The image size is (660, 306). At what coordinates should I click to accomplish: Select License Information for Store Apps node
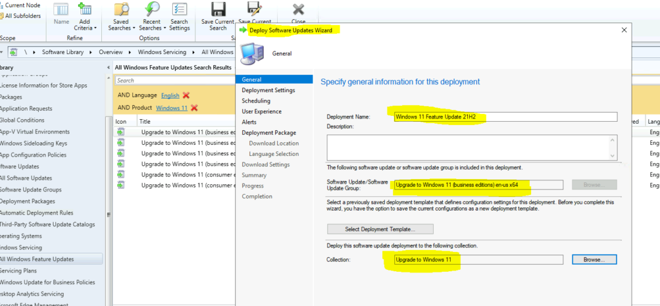[x=44, y=86]
